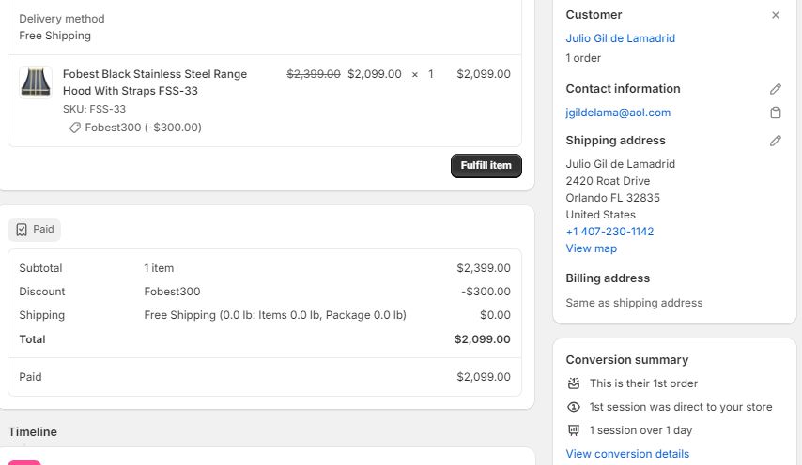This screenshot has width=802, height=465.
Task: Click the Total amount $2,099.00 row
Action: pyautogui.click(x=265, y=339)
